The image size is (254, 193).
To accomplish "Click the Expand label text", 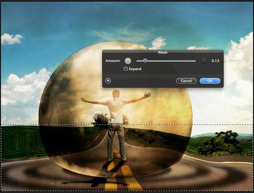I will point(135,69).
